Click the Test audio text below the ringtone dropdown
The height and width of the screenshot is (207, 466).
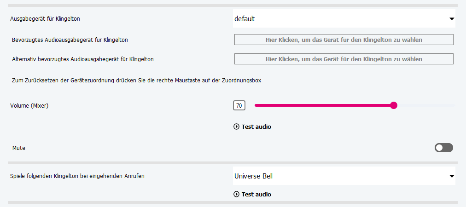coord(256,194)
